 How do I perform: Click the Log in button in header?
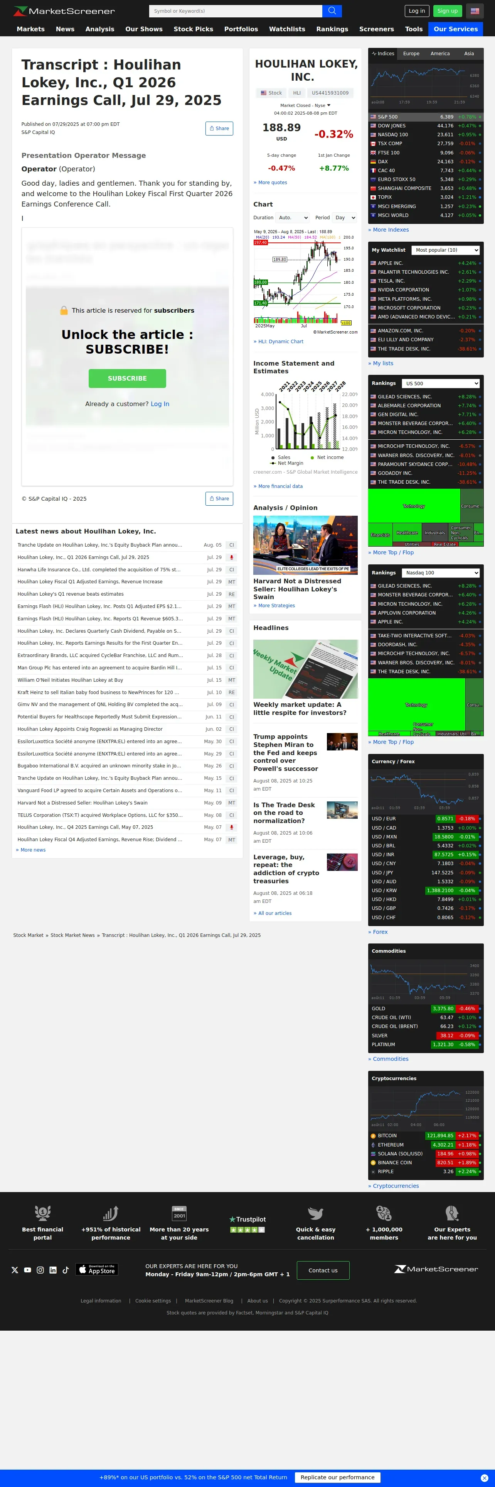[x=417, y=11]
